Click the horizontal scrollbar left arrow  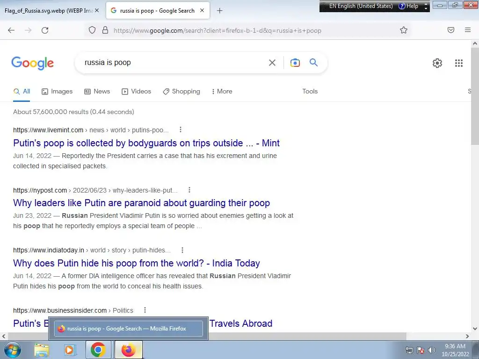click(4, 336)
